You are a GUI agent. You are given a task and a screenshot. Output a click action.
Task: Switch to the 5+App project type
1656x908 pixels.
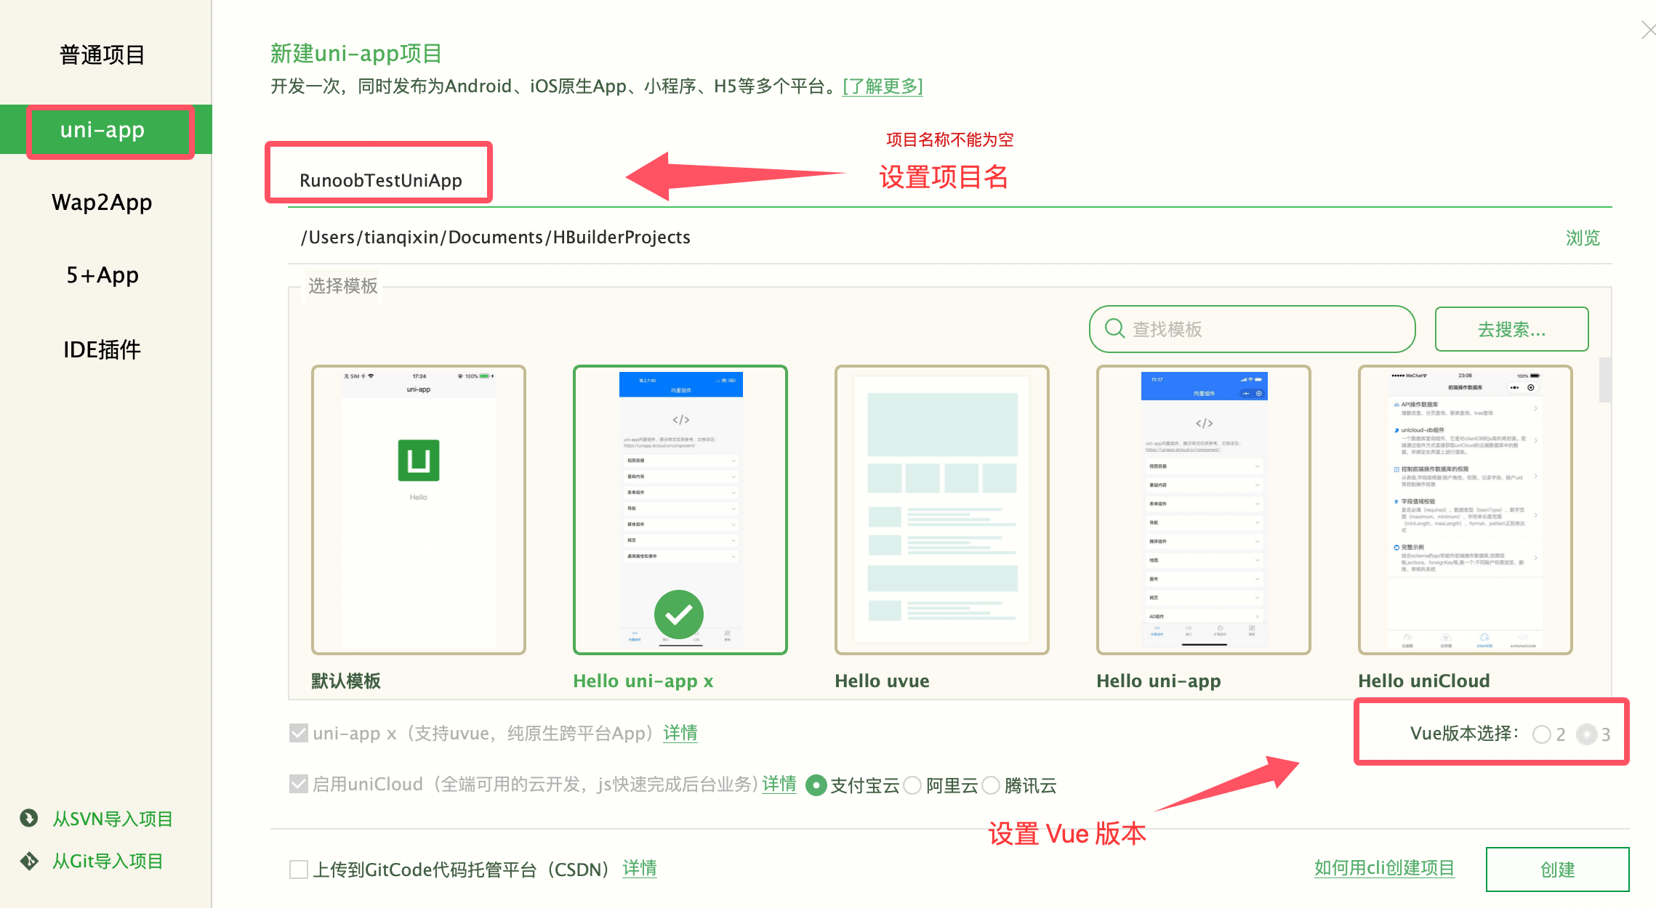[102, 275]
